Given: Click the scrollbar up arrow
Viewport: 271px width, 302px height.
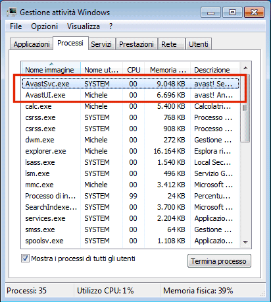Looking at the screenshot, I should coord(245,68).
